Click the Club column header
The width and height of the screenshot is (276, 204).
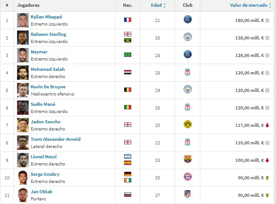tap(187, 5)
